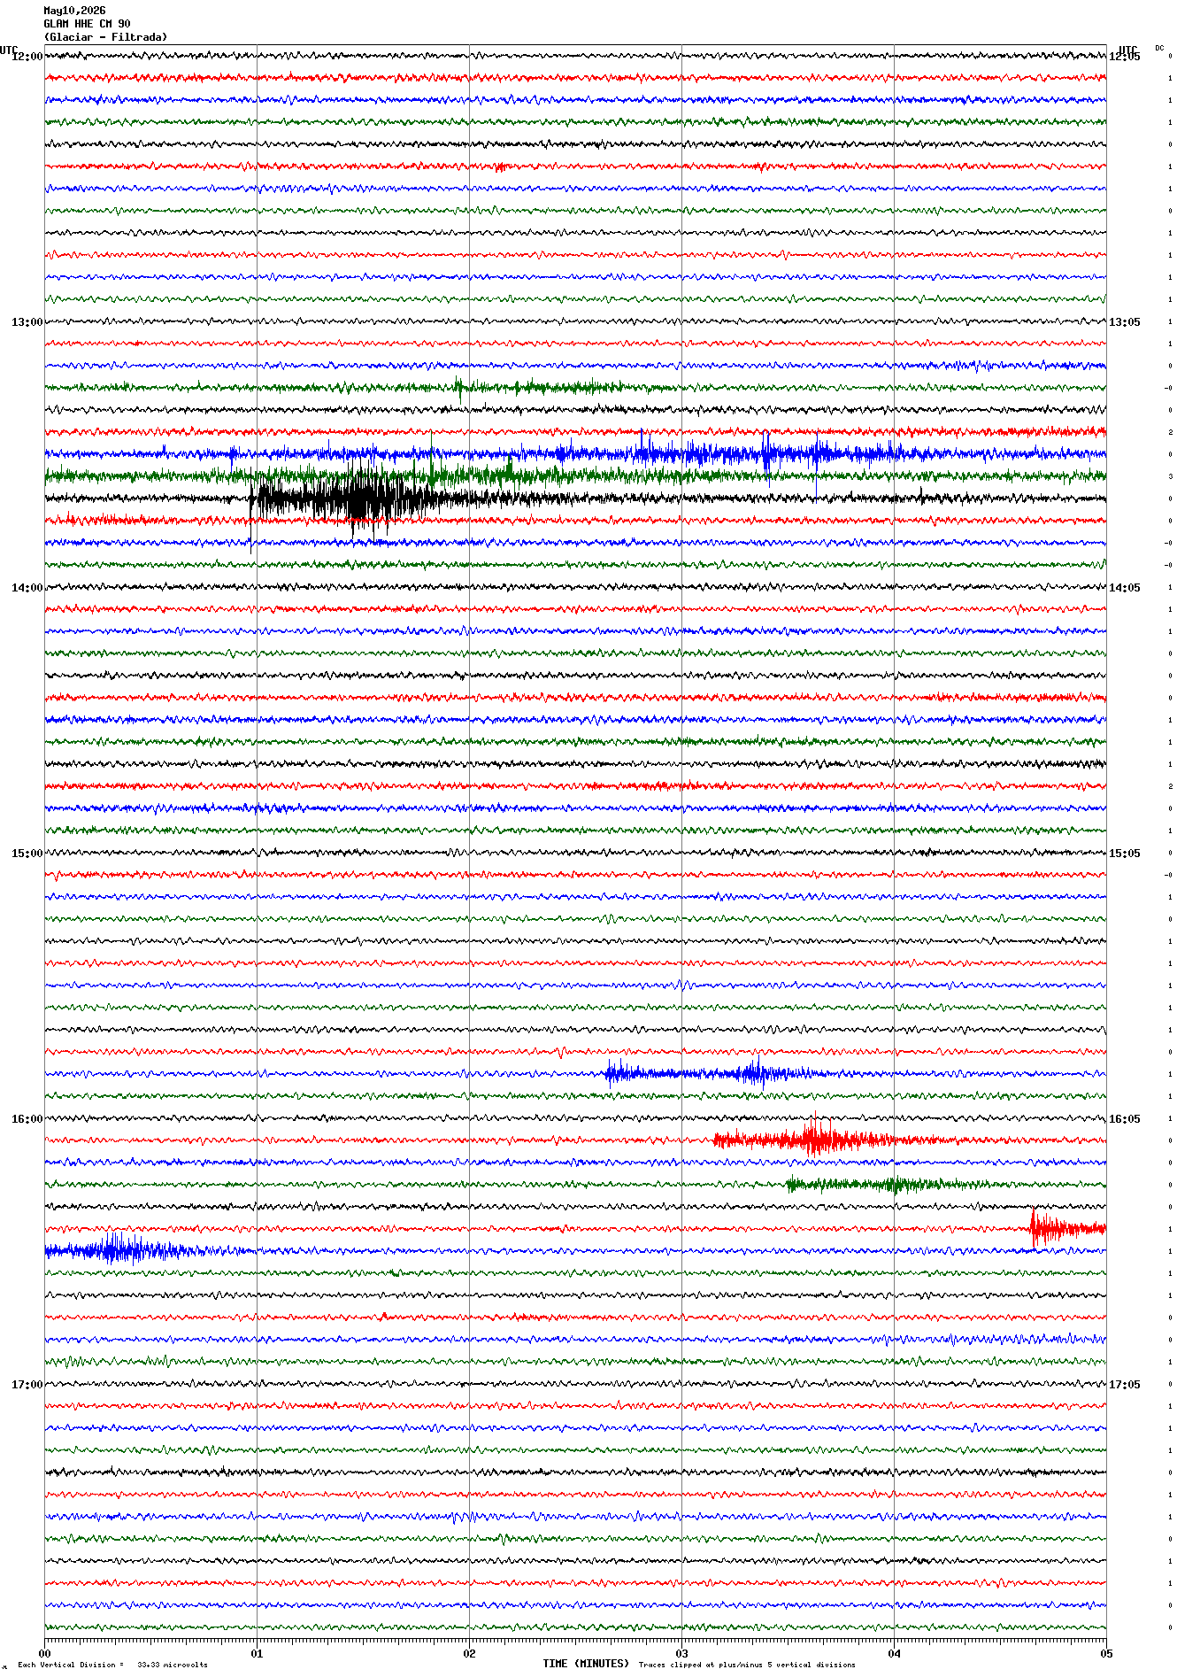This screenshot has height=1677, width=1177.
Task: Select the 16:05 label on right side
Action: [x=1124, y=1119]
